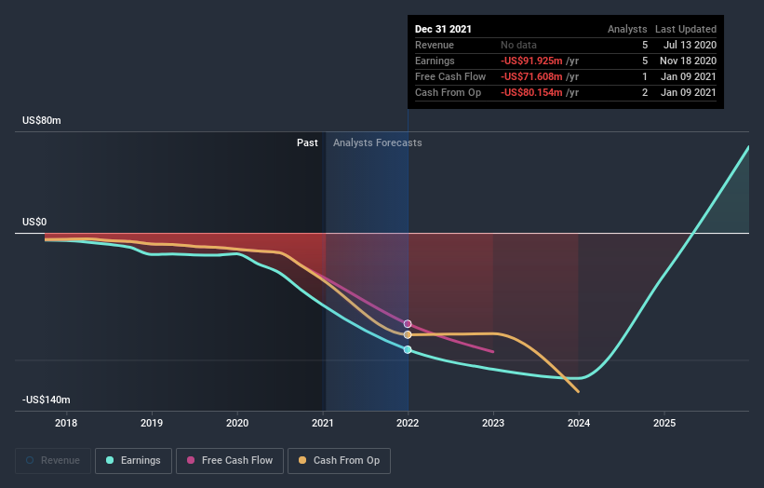
Task: Click the -US$140m y-axis label
Action: (x=47, y=400)
